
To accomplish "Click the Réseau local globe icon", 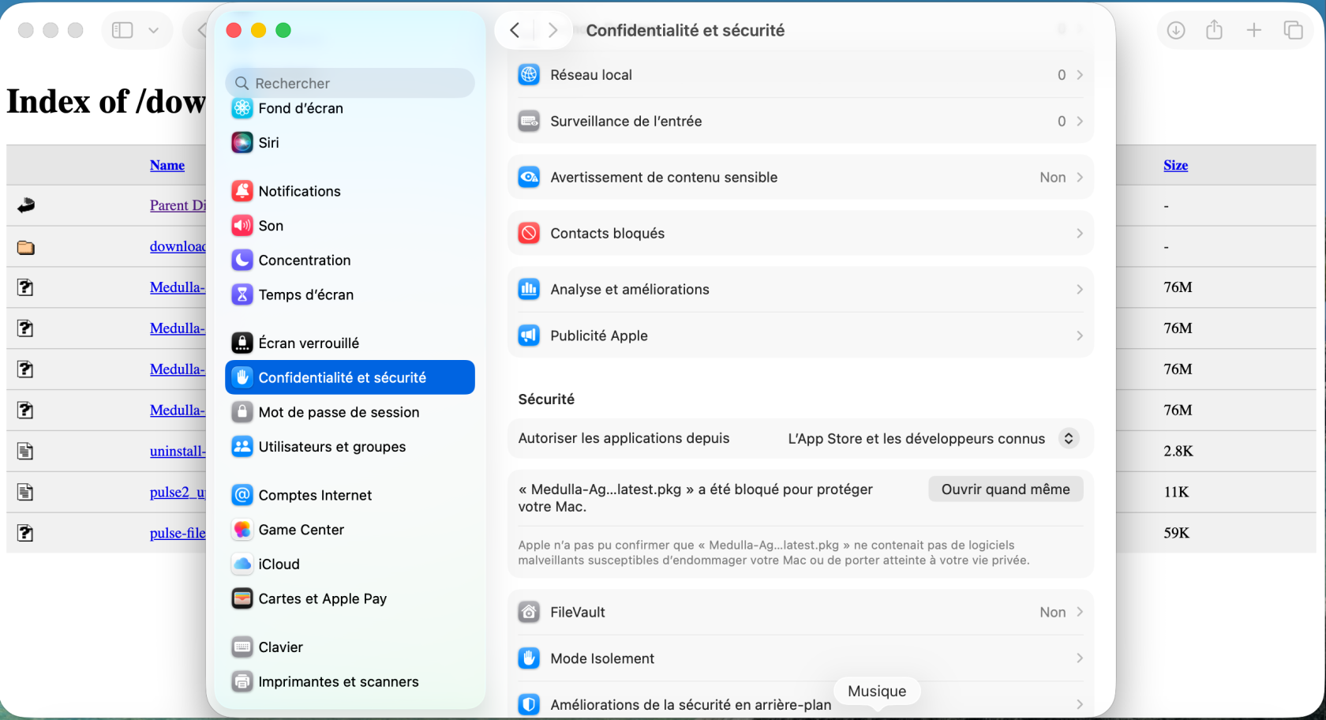I will [529, 75].
